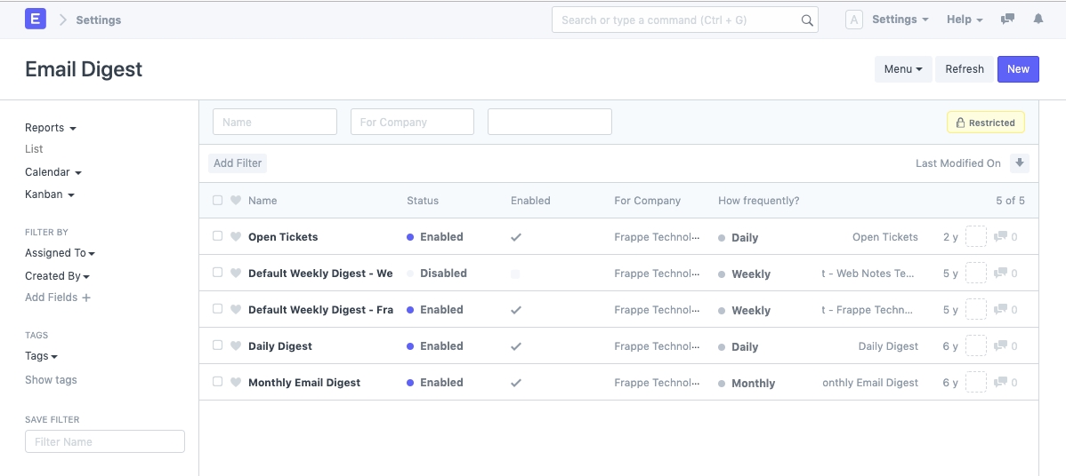Check the select-all checkbox in header

(218, 201)
